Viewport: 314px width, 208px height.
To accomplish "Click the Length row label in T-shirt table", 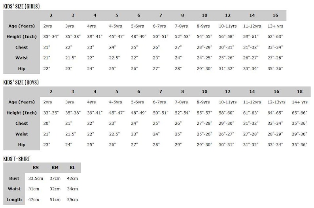I will [x=14, y=200].
